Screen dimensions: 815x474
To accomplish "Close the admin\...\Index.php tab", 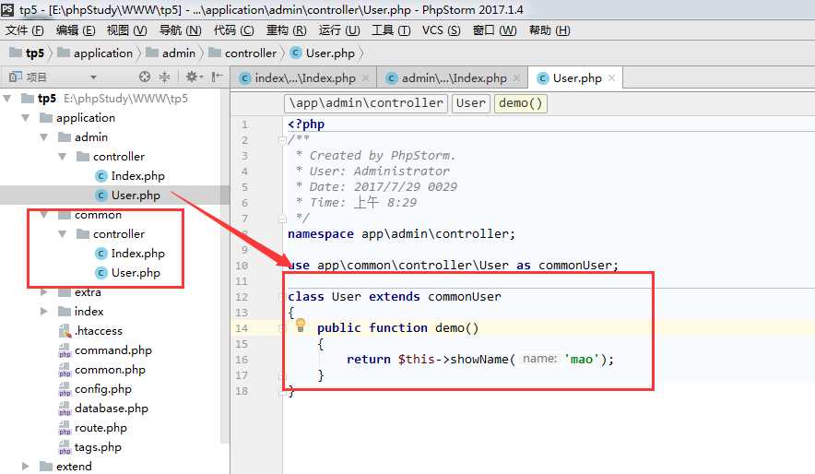I will point(516,78).
